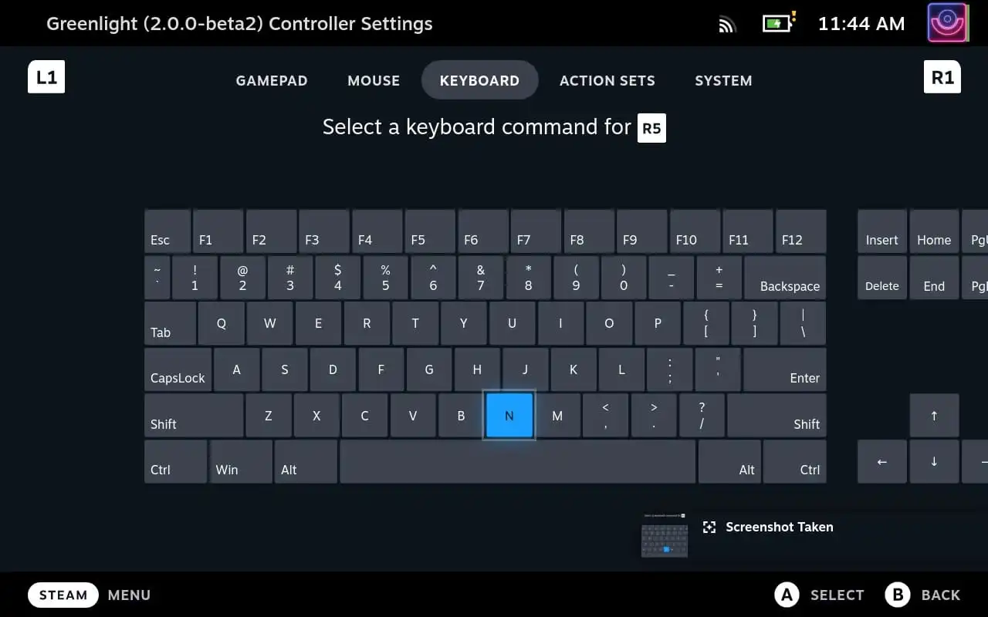
Task: Click the wireless network status icon
Action: 727,25
